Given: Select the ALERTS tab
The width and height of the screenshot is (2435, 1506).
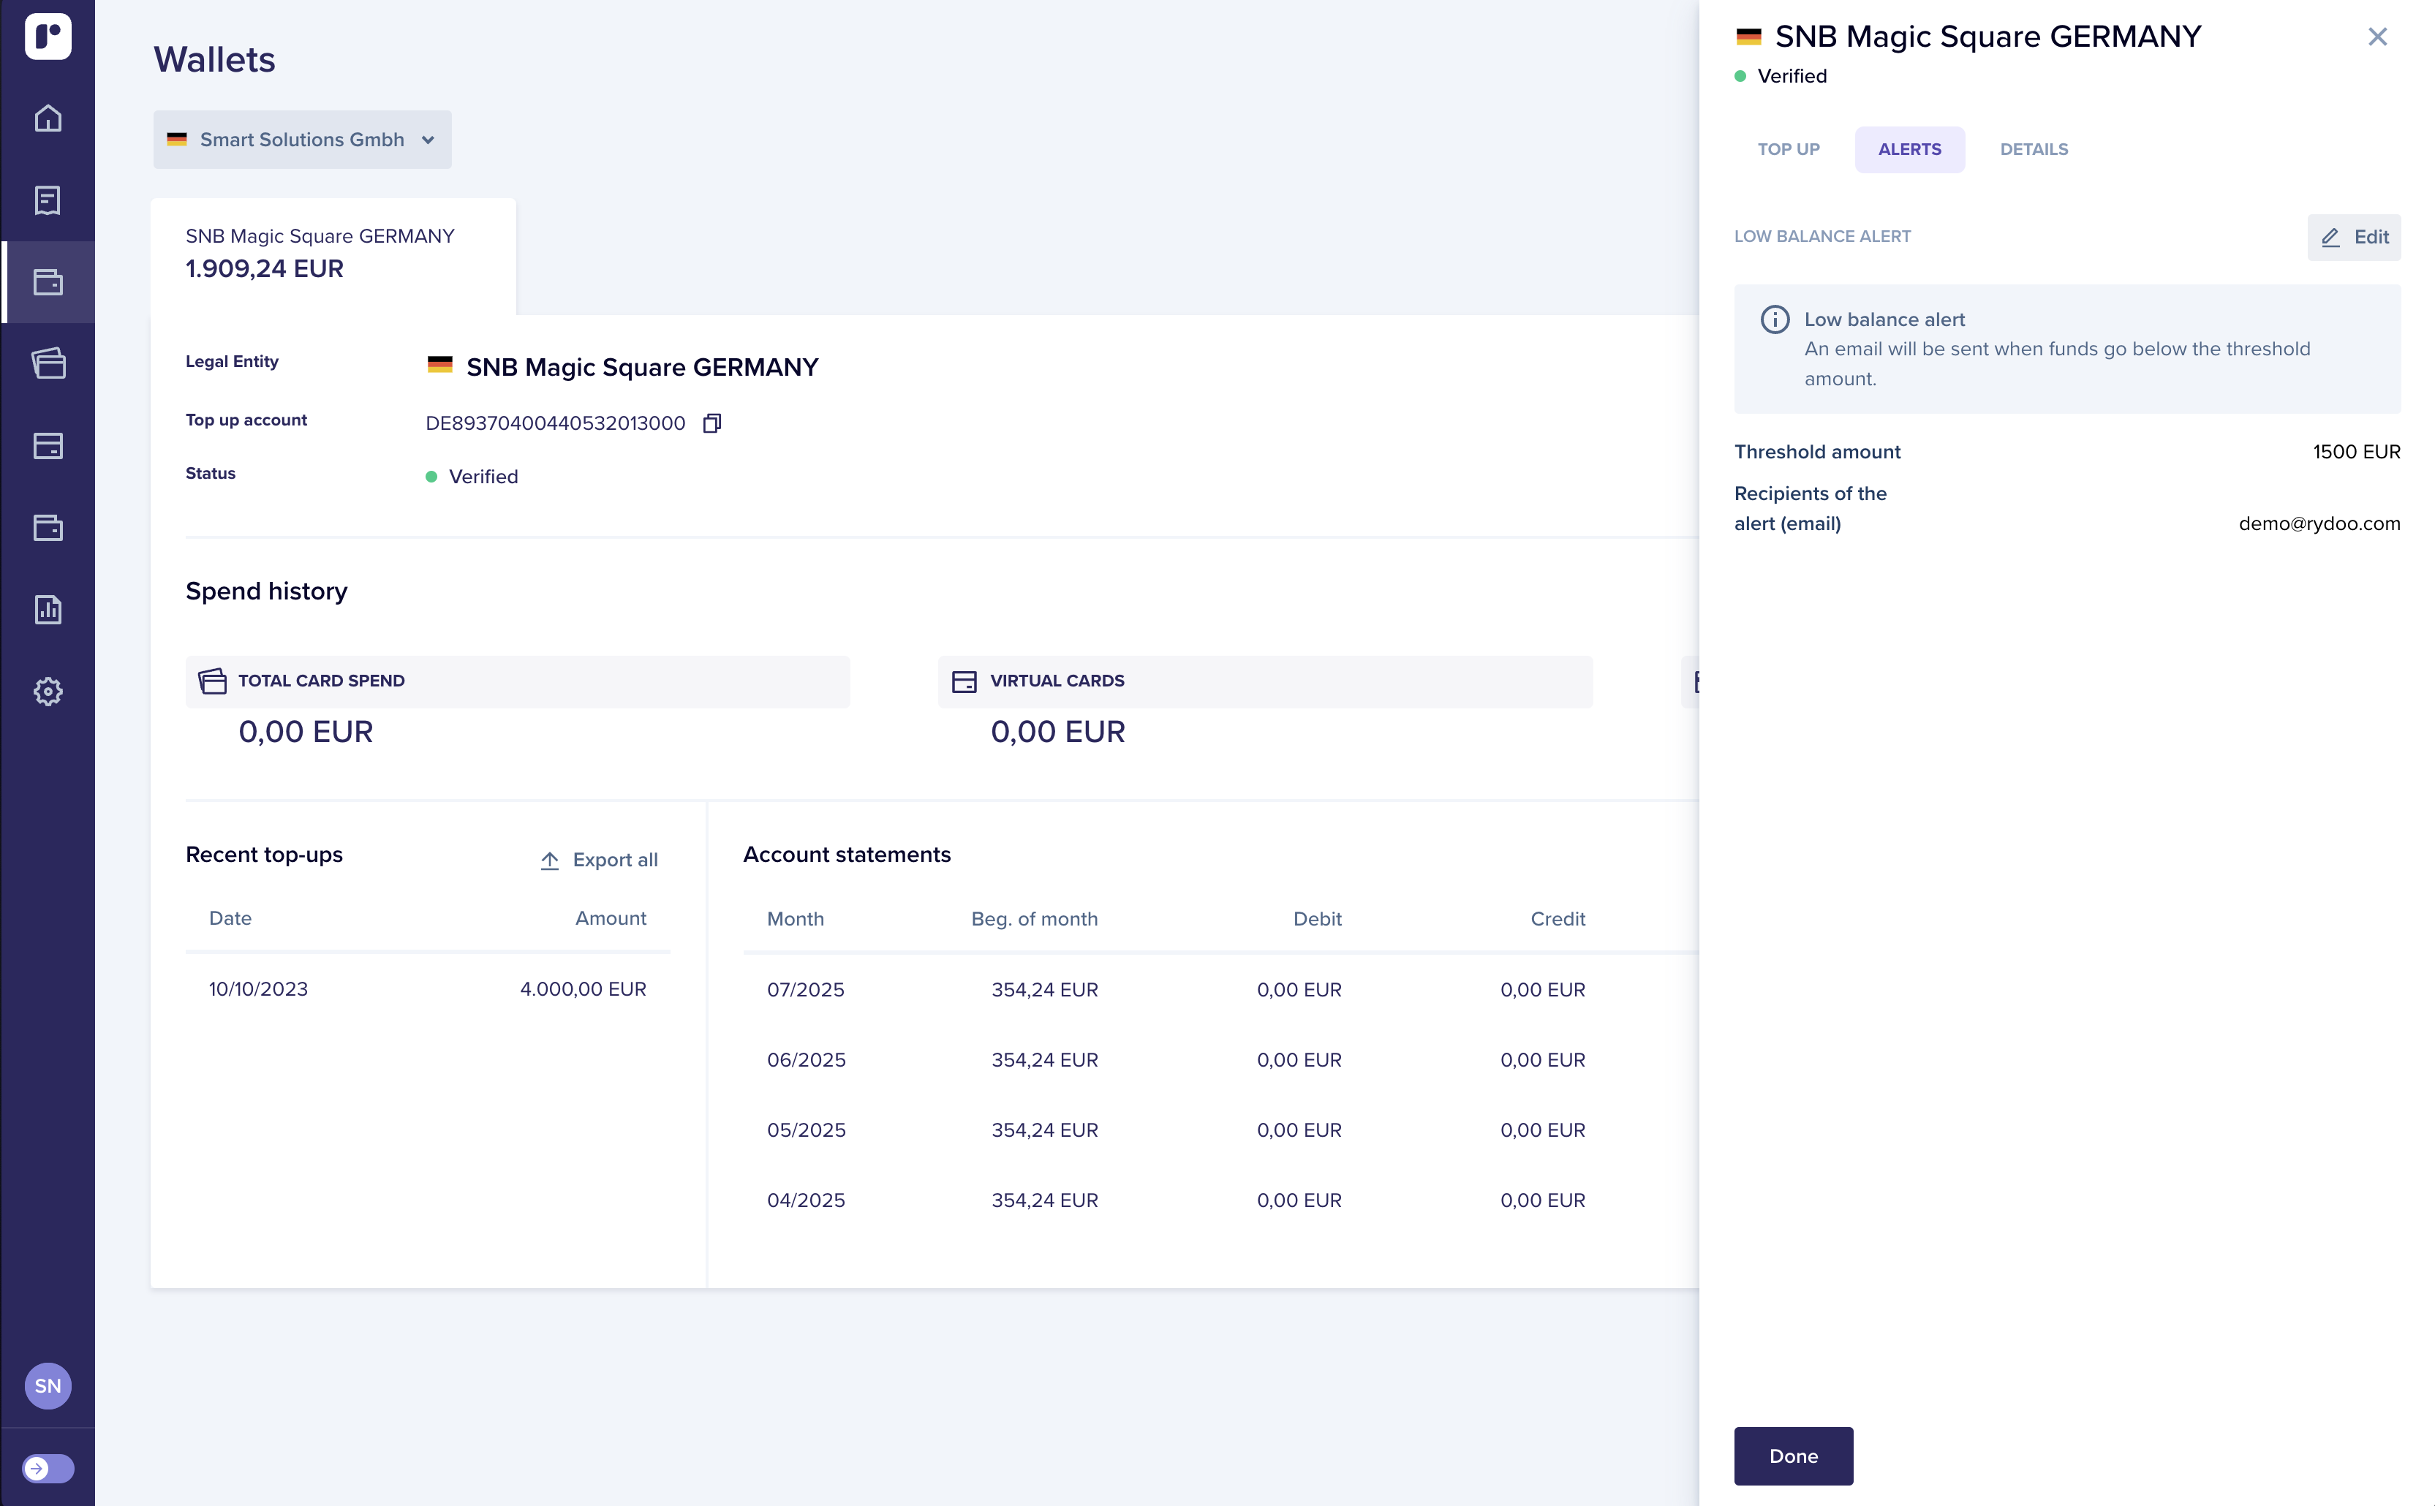Looking at the screenshot, I should pyautogui.click(x=1909, y=149).
